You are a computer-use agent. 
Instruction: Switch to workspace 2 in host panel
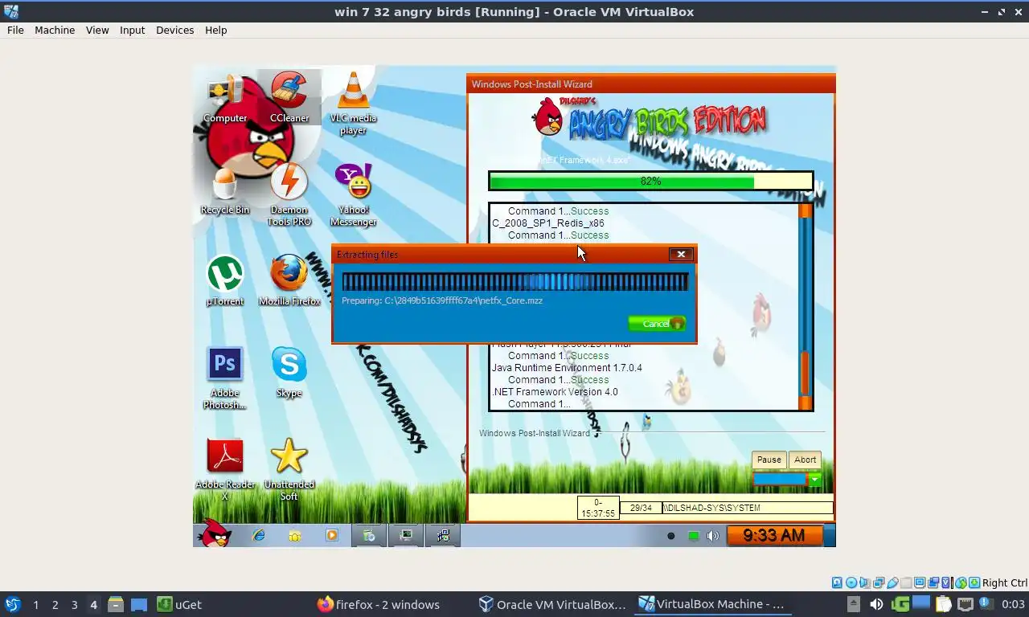[x=55, y=604]
